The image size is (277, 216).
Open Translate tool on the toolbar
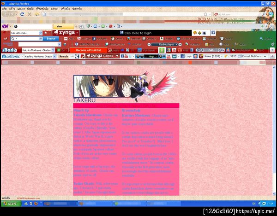coord(192,44)
